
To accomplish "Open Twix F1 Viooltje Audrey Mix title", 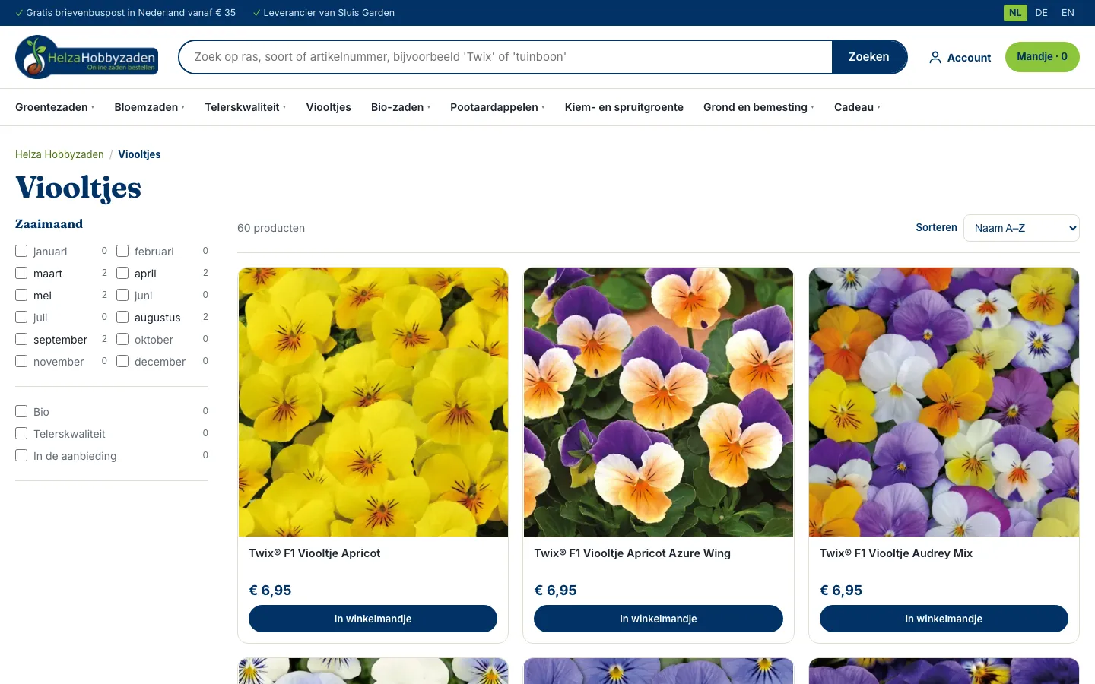I will tap(896, 553).
